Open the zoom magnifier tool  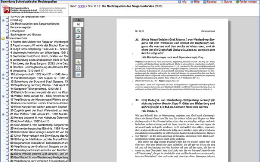point(78,62)
